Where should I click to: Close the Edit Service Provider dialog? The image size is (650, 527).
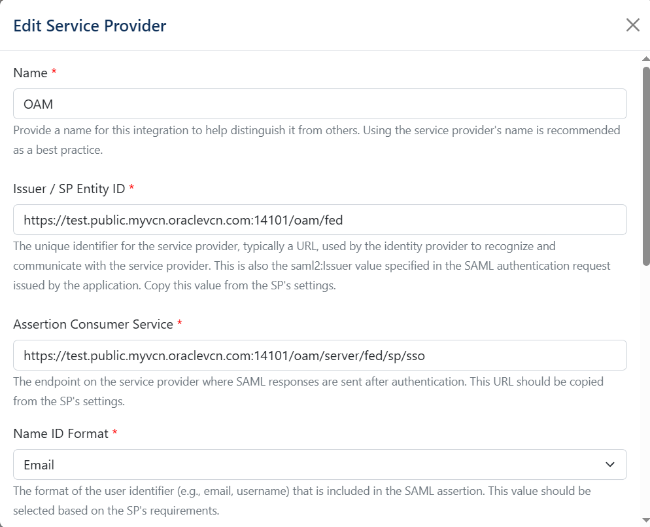click(x=632, y=26)
